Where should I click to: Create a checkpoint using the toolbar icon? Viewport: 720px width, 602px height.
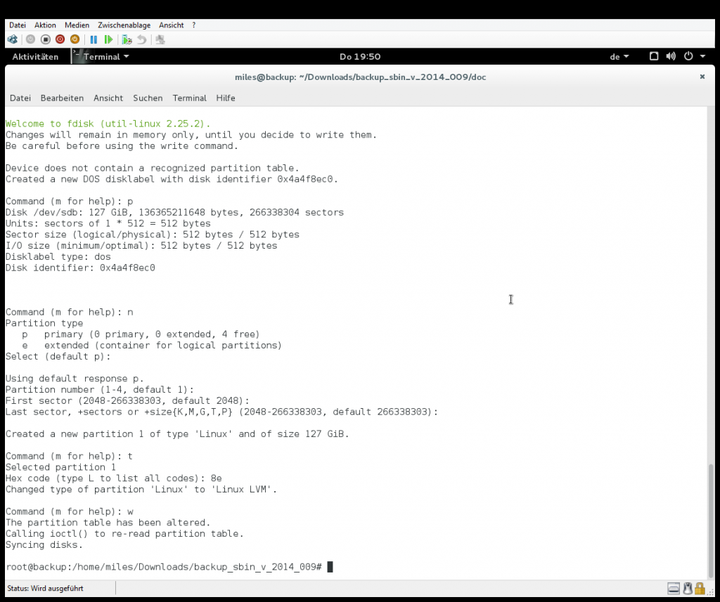coord(127,39)
